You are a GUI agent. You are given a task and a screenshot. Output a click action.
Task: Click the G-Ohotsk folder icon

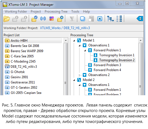(x=7, y=72)
